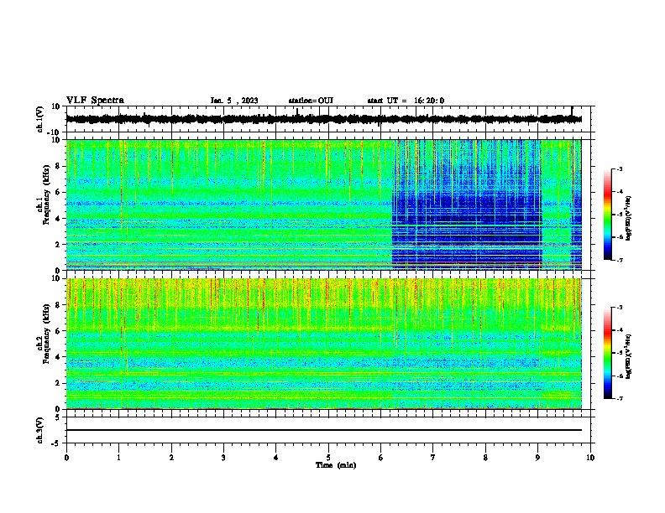Click the ch.2 spectrogram color scale bar
Screen dimensions: 665x513
(x=607, y=353)
